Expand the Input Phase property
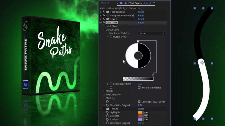Screen dimensions: 225x126 (104, 26)
